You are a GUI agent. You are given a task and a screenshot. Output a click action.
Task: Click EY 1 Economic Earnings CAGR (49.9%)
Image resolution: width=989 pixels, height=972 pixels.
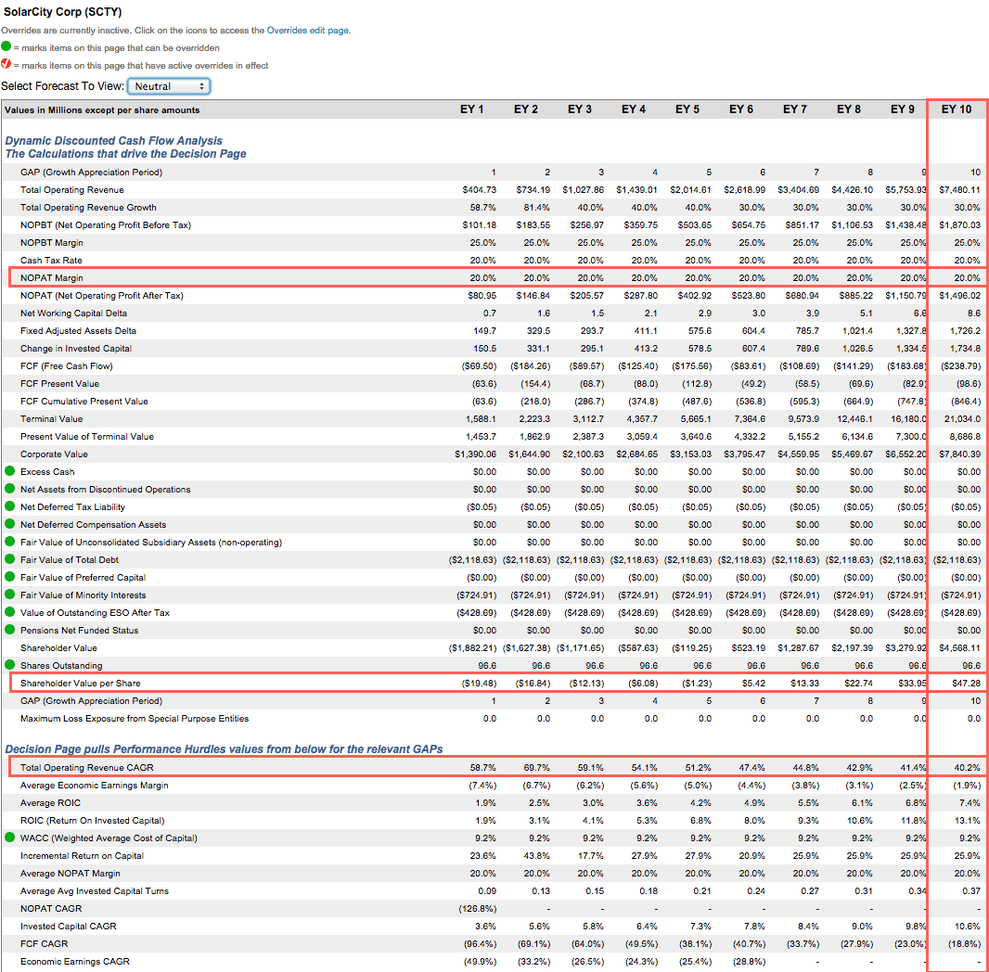[479, 962]
